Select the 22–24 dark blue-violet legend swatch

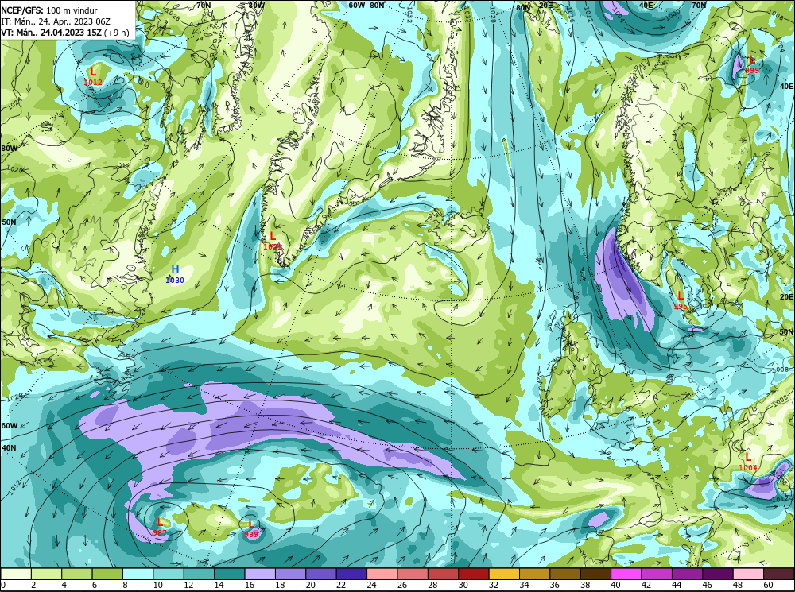352,574
